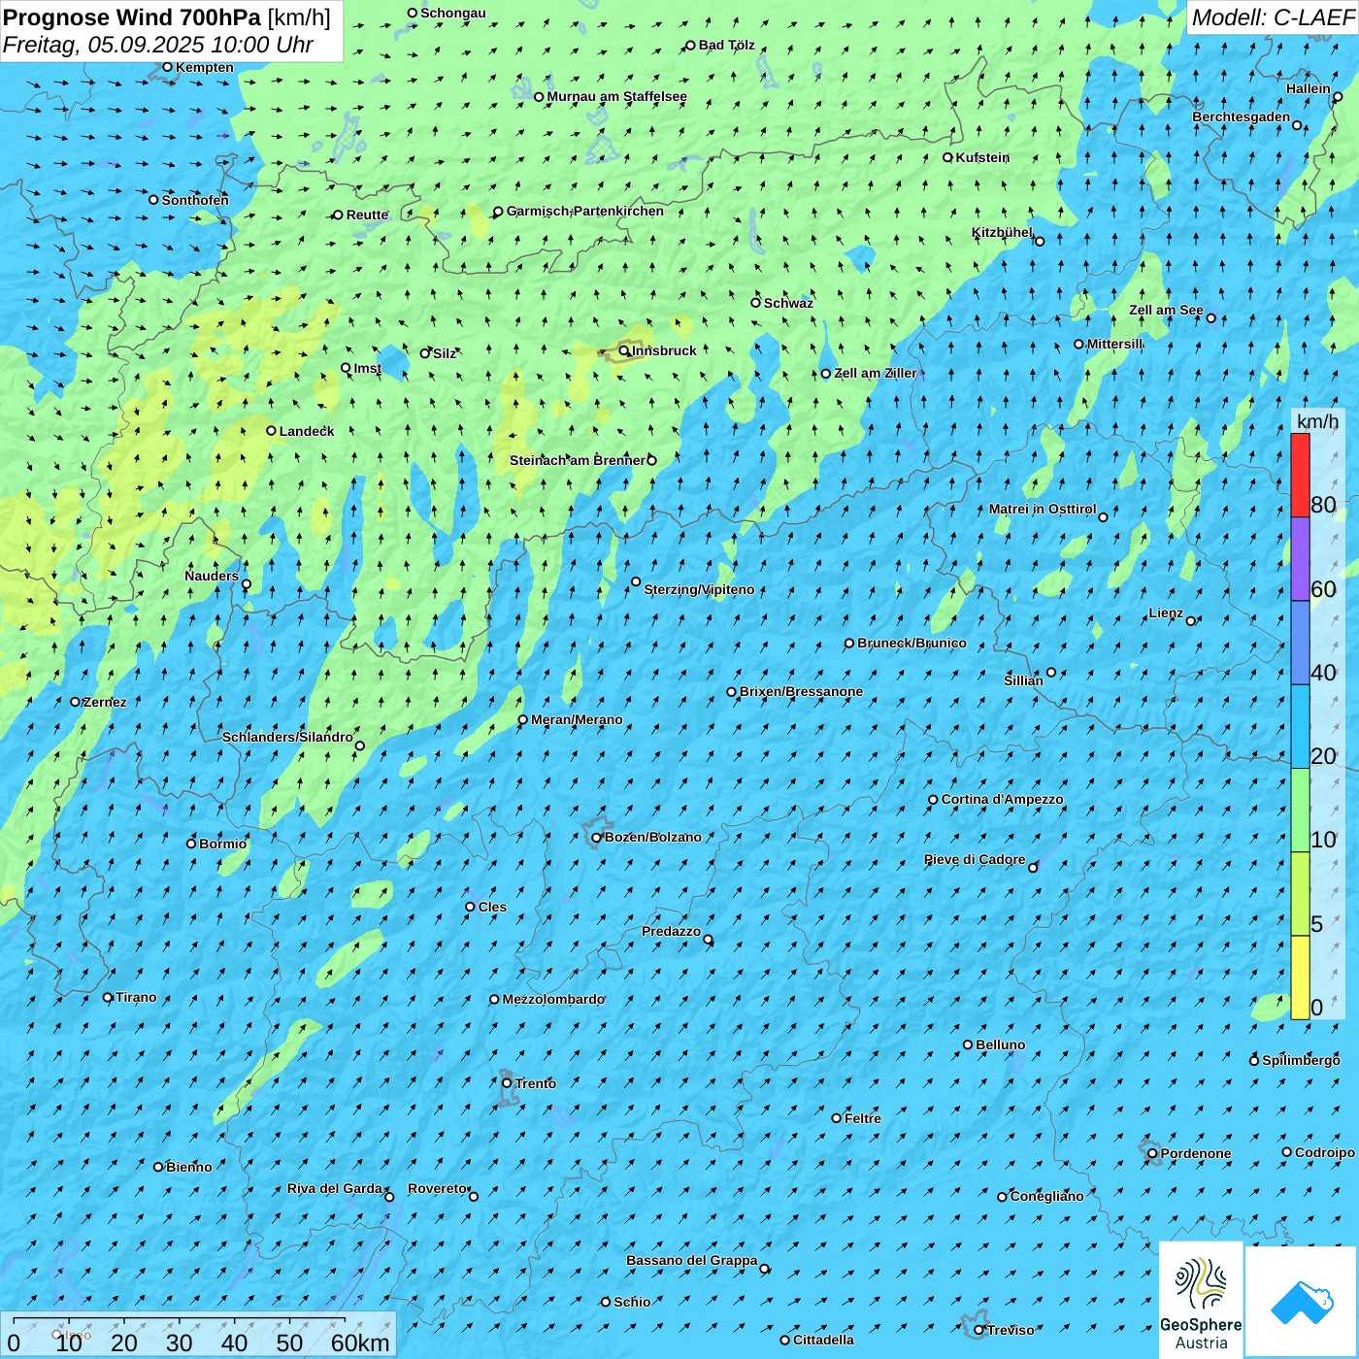This screenshot has height=1359, width=1359.
Task: Click the 'Sillian' label
Action: [1024, 680]
